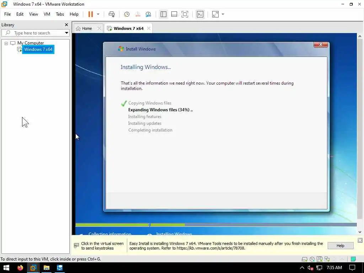This screenshot has height=273, width=364.
Task: Click the Installing features step text
Action: tap(145, 117)
